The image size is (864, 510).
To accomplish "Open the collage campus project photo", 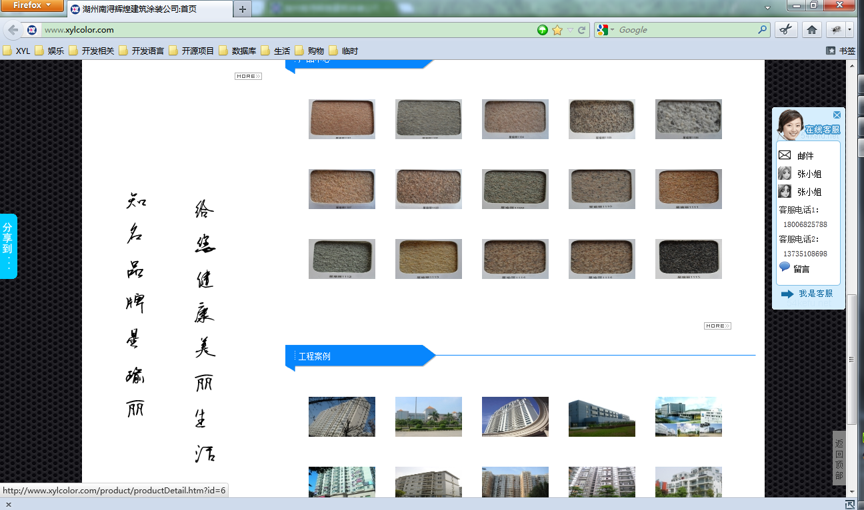I will click(689, 417).
